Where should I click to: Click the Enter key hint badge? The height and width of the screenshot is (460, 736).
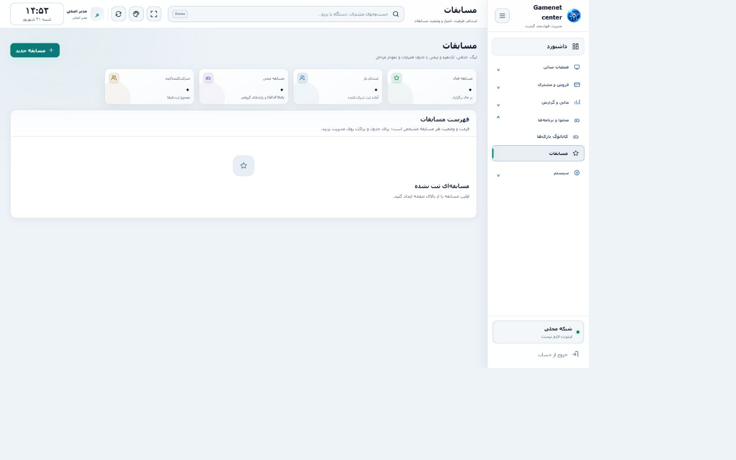point(180,14)
